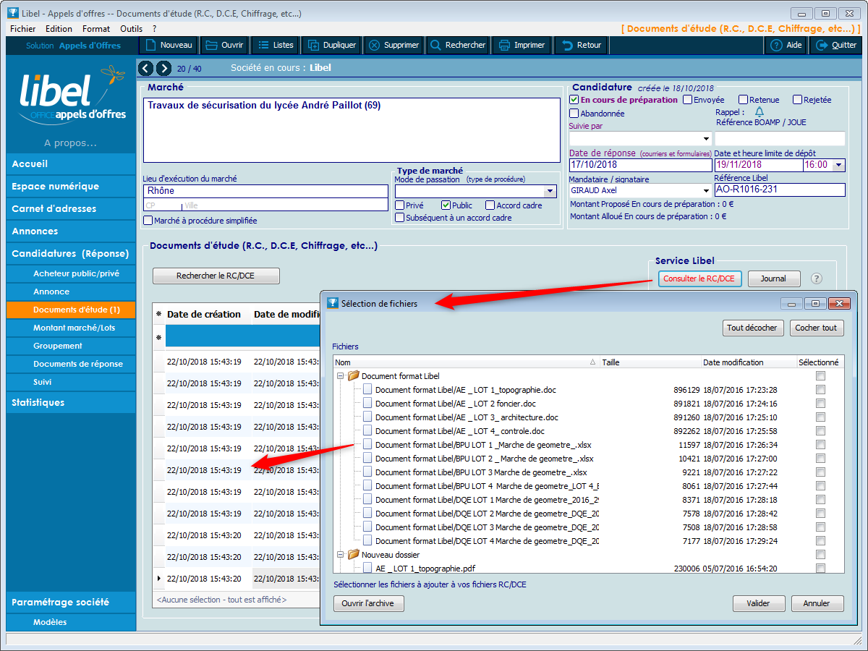This screenshot has width=868, height=651.
Task: Open the Fichier menu
Action: point(23,29)
